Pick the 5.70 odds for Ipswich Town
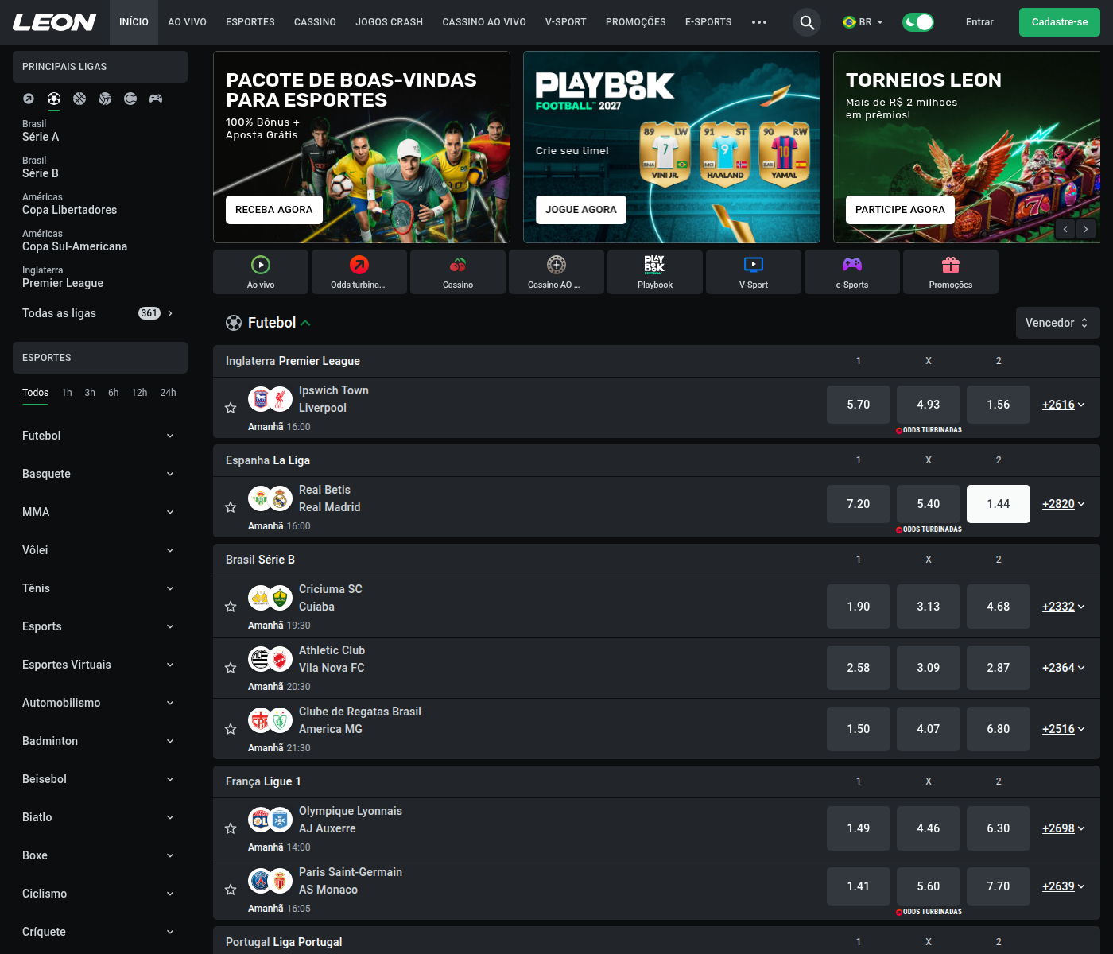This screenshot has height=954, width=1113. pos(859,405)
